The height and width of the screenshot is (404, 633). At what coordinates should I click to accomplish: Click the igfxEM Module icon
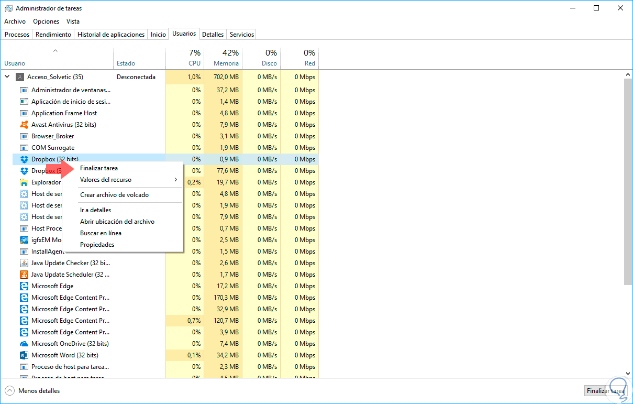click(24, 240)
